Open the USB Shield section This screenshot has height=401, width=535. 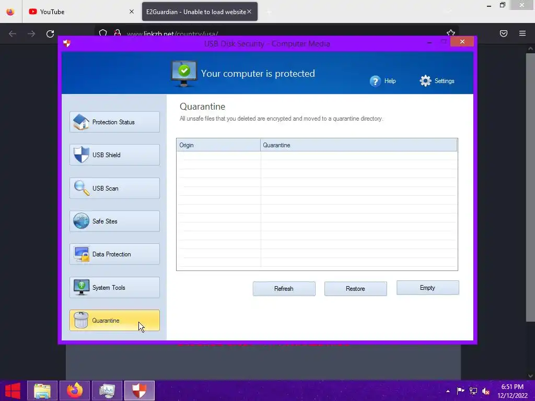(x=114, y=155)
